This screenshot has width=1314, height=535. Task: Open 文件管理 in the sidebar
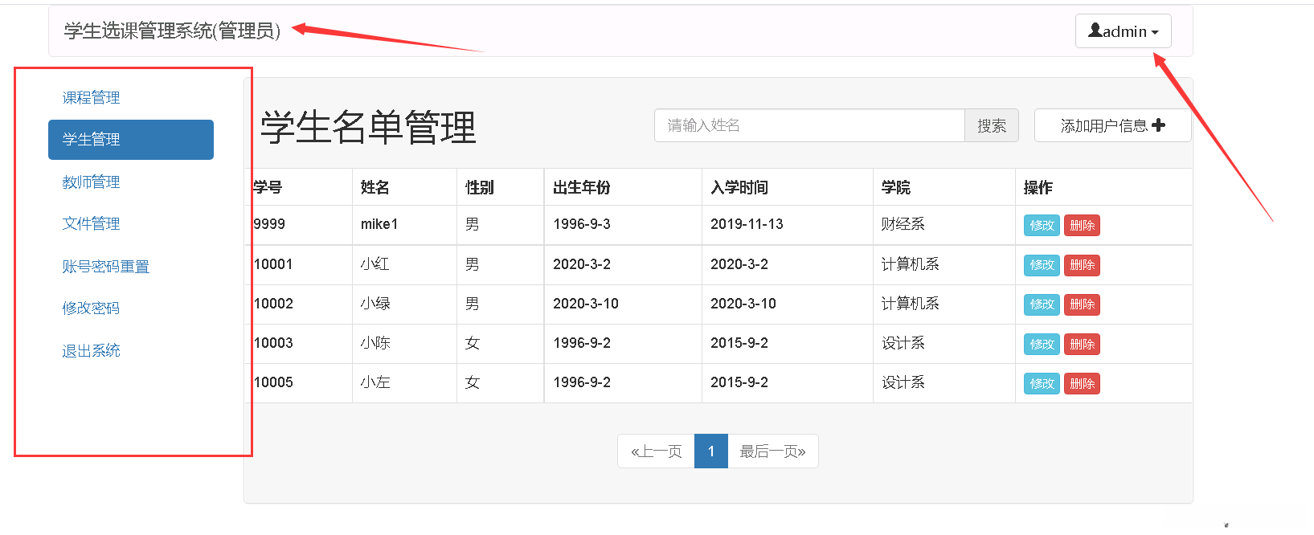point(91,224)
